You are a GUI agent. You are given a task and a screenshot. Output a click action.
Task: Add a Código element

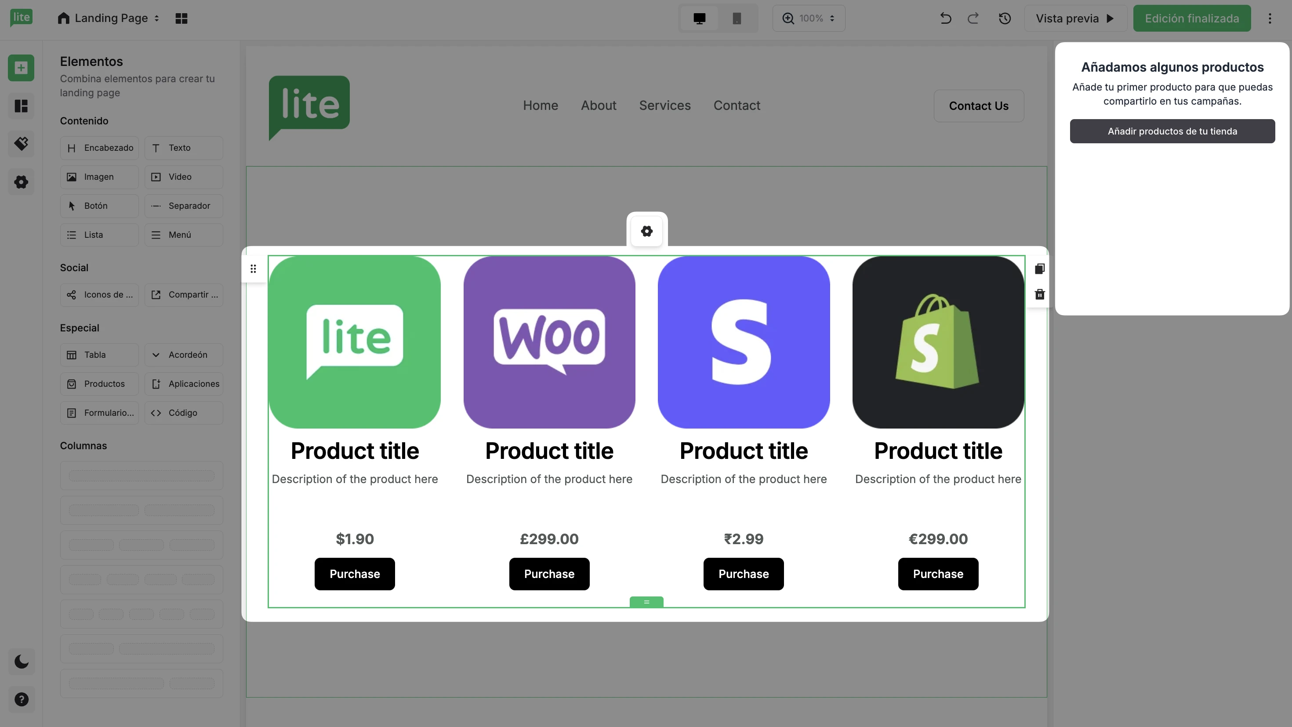coord(184,413)
